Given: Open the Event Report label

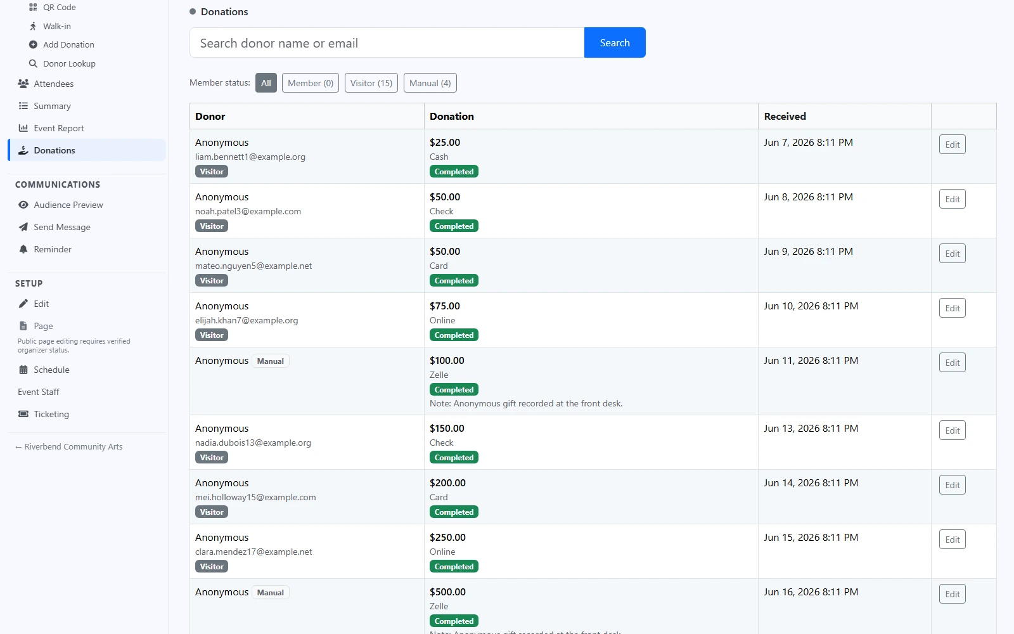Looking at the screenshot, I should (59, 128).
